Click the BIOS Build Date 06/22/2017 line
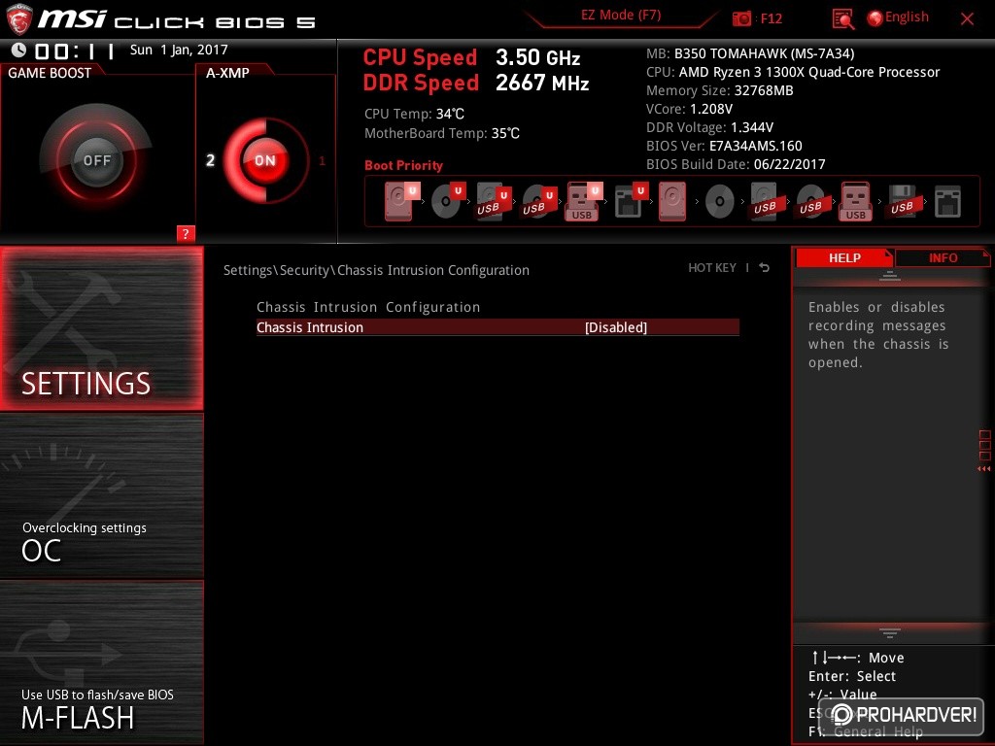 click(736, 164)
